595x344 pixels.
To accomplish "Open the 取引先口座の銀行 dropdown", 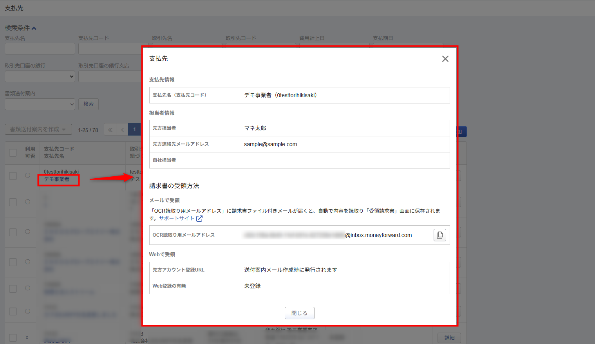I will (40, 76).
